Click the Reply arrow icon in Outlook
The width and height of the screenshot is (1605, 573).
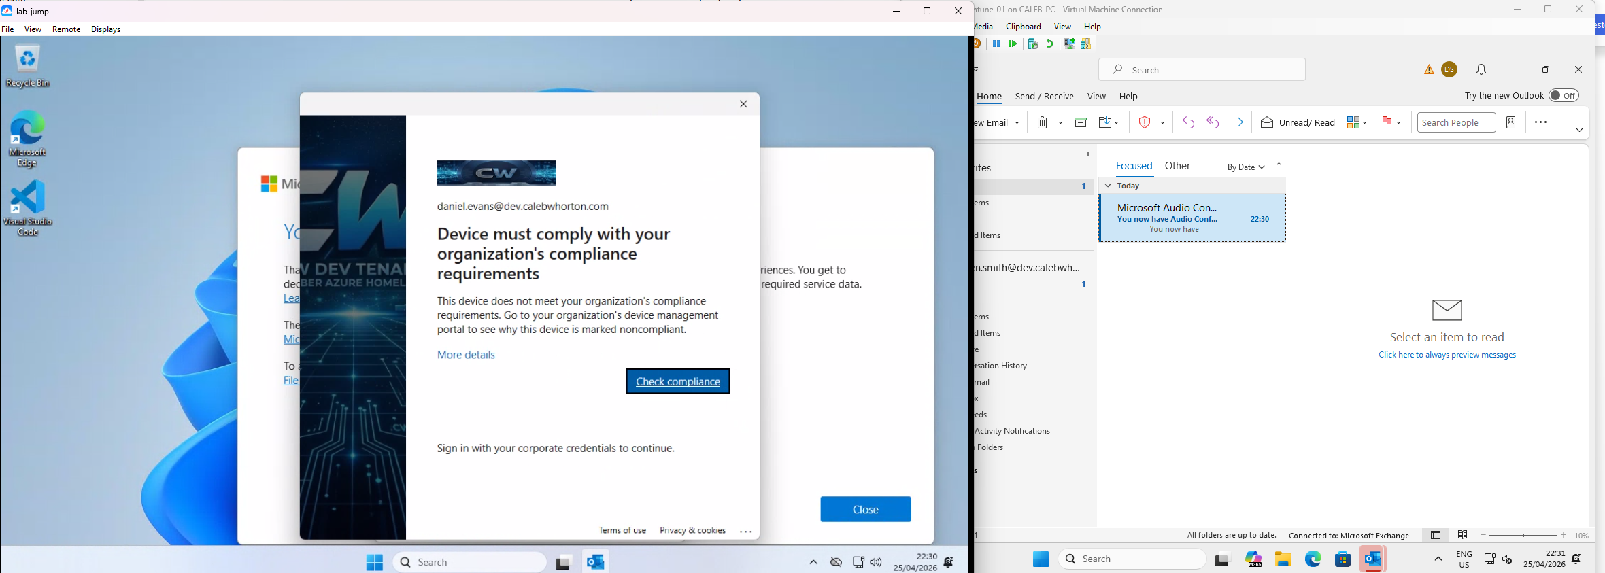[1188, 122]
